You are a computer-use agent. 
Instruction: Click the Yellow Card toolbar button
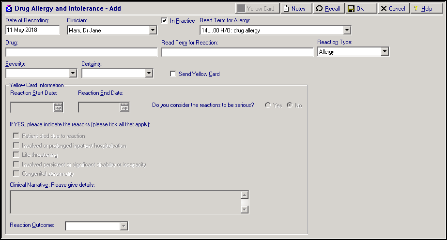pyautogui.click(x=257, y=9)
